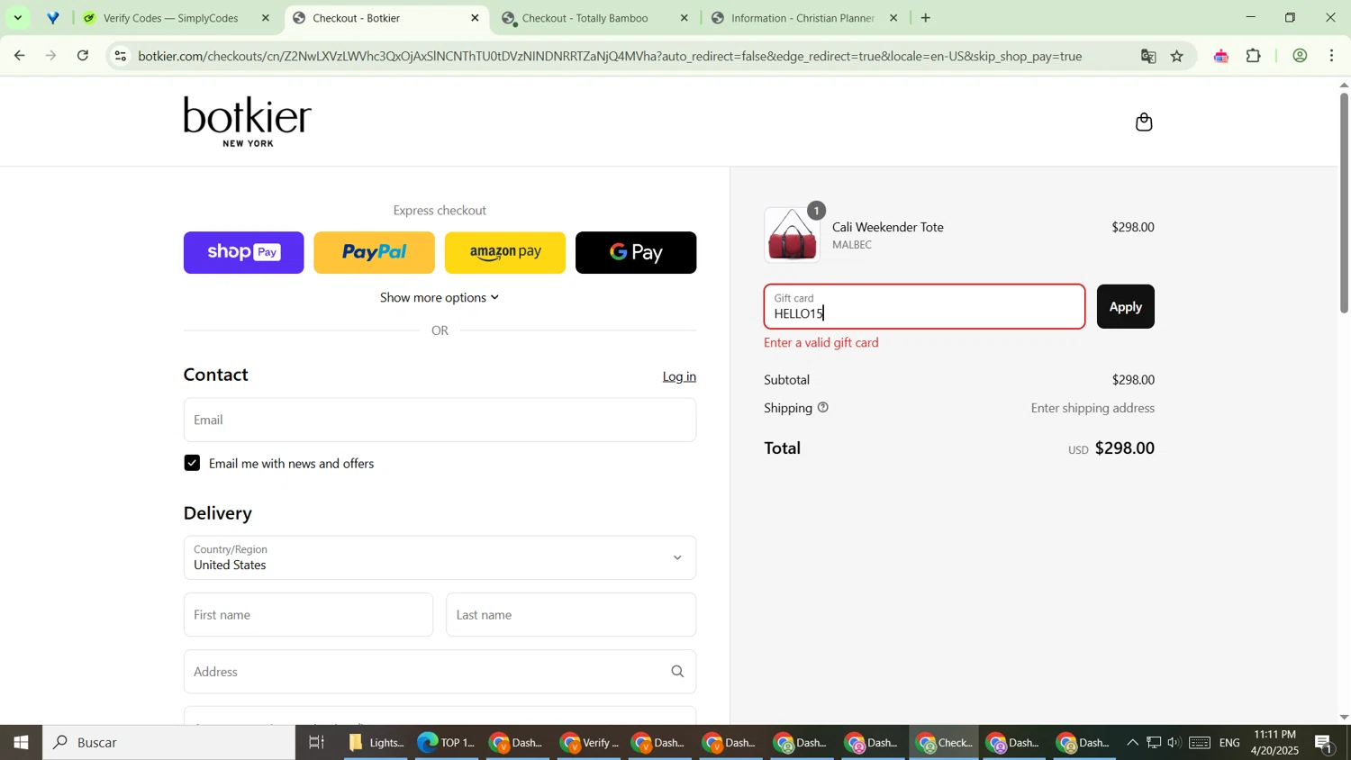
Task: Close the Verify Codes tab
Action: pyautogui.click(x=265, y=18)
